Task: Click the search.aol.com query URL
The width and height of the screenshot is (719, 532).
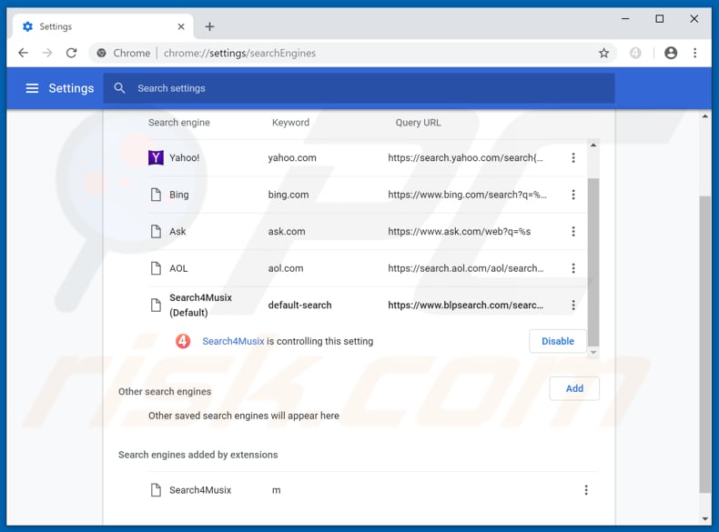Action: pos(465,268)
